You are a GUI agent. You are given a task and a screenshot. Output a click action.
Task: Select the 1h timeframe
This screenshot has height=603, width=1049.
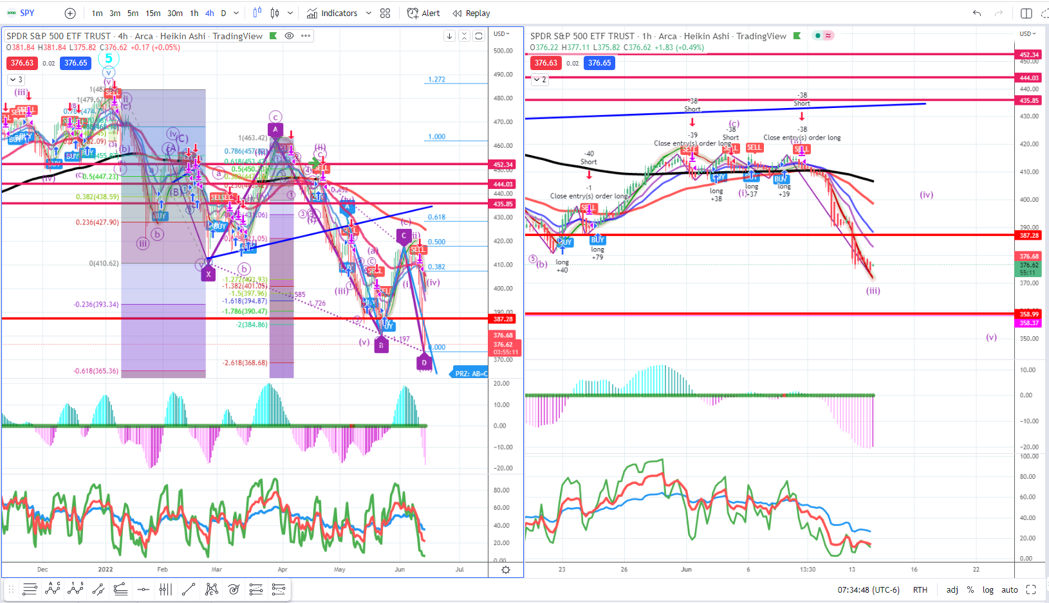pos(194,13)
